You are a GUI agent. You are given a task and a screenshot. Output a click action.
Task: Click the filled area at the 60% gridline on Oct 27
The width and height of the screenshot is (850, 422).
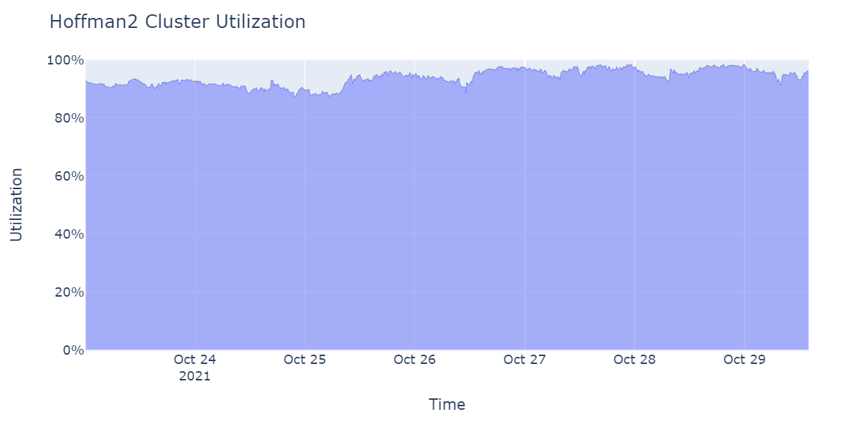[x=524, y=176]
